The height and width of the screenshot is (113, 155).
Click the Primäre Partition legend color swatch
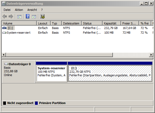36,103
